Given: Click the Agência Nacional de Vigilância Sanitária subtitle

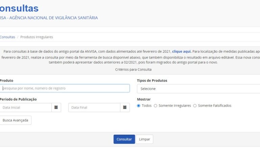Looking at the screenshot, I should coord(49,18).
